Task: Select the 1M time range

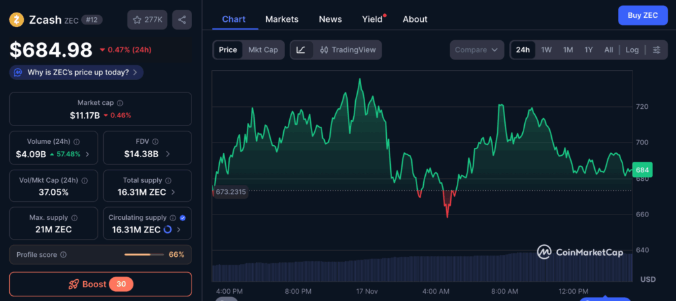Action: pyautogui.click(x=568, y=50)
